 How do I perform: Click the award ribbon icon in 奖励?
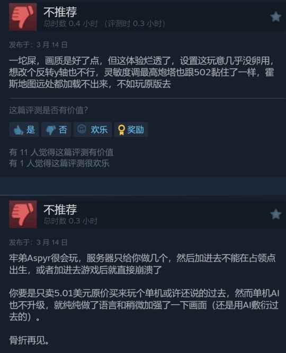point(121,130)
